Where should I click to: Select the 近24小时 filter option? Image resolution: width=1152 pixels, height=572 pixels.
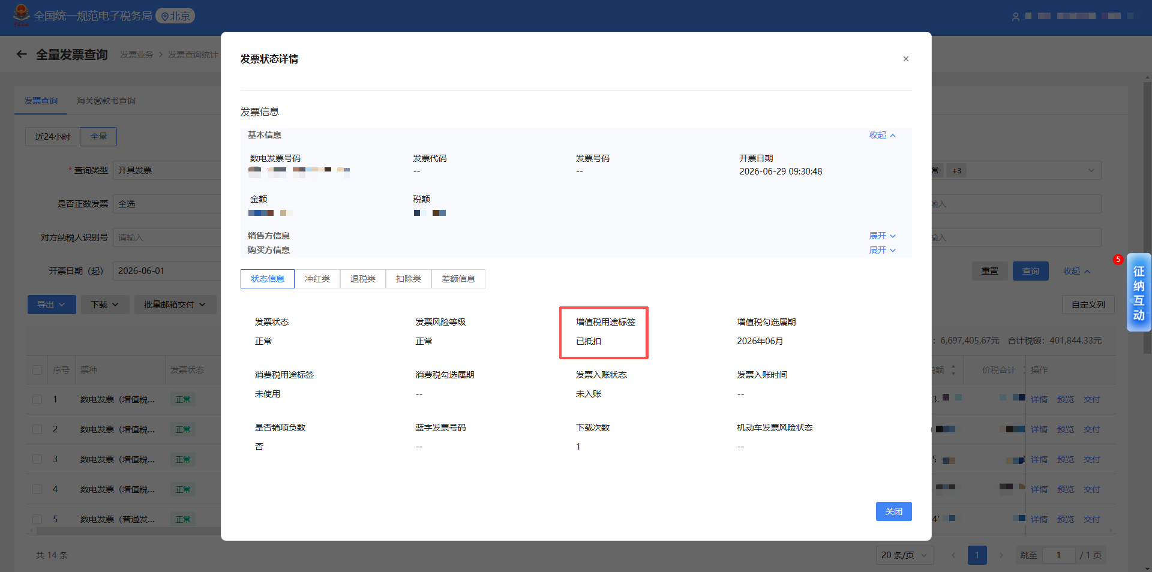(53, 137)
